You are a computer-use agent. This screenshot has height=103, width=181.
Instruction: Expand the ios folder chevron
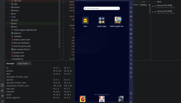tap(10, 14)
